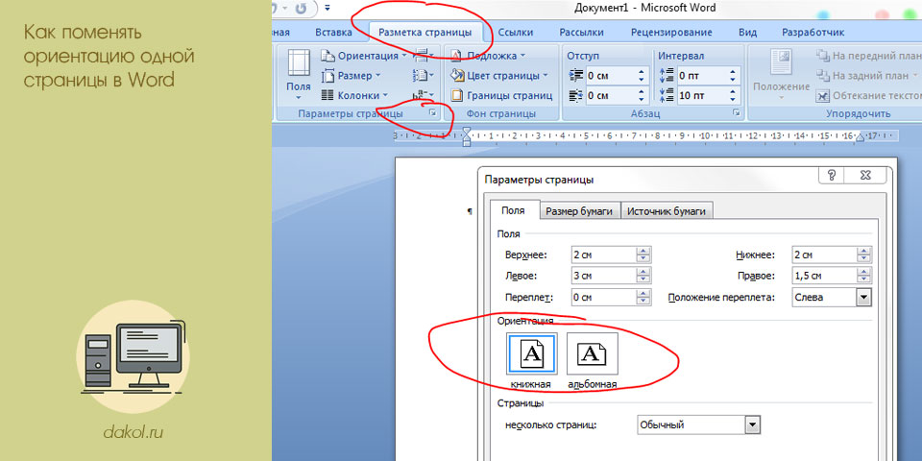Viewport: 922px width, 461px height.
Task: Click dialog help question mark button
Action: coord(832,175)
